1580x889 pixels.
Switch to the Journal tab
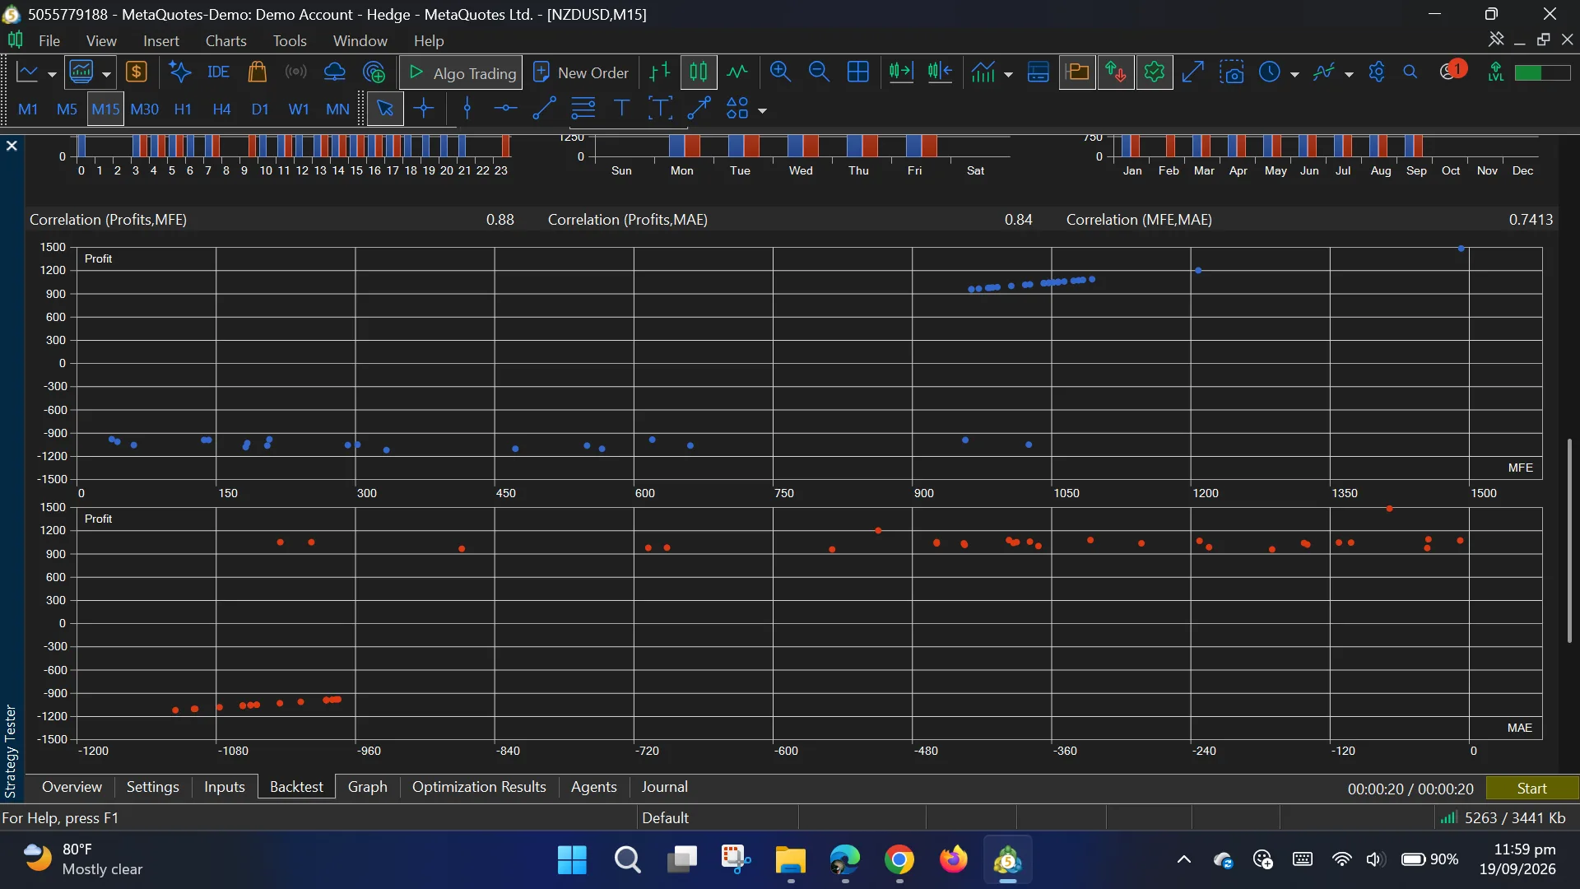664,787
